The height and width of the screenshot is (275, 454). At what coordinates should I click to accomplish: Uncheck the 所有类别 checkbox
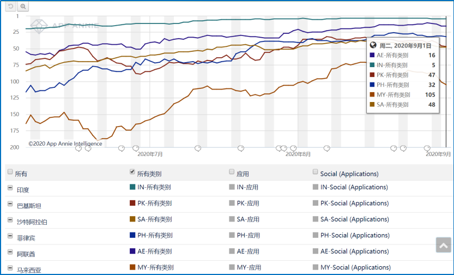coord(132,172)
